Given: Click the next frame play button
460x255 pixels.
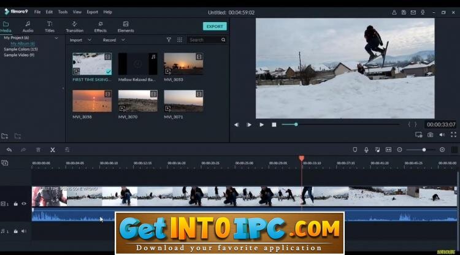Looking at the screenshot, I should (x=249, y=124).
